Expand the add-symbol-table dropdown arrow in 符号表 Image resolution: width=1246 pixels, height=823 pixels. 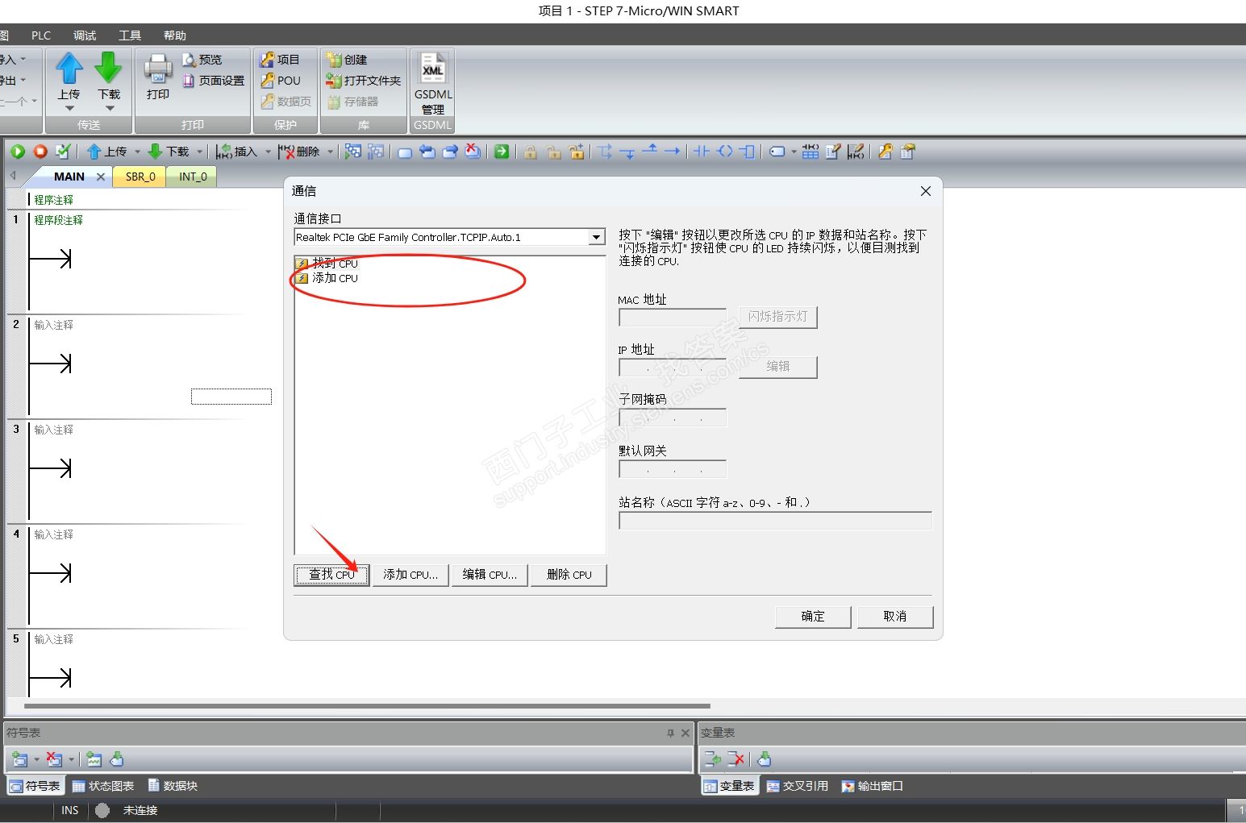coord(36,759)
